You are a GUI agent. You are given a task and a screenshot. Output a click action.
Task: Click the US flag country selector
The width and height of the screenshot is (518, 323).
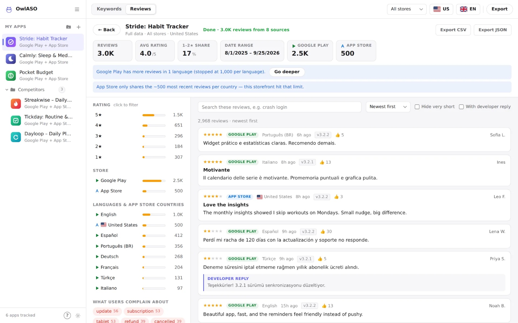pos(441,9)
